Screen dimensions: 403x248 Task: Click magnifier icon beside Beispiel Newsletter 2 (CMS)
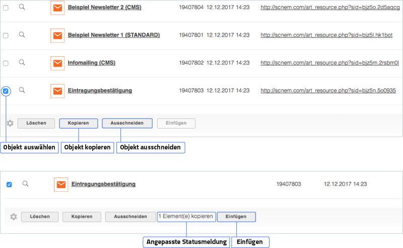point(22,7)
